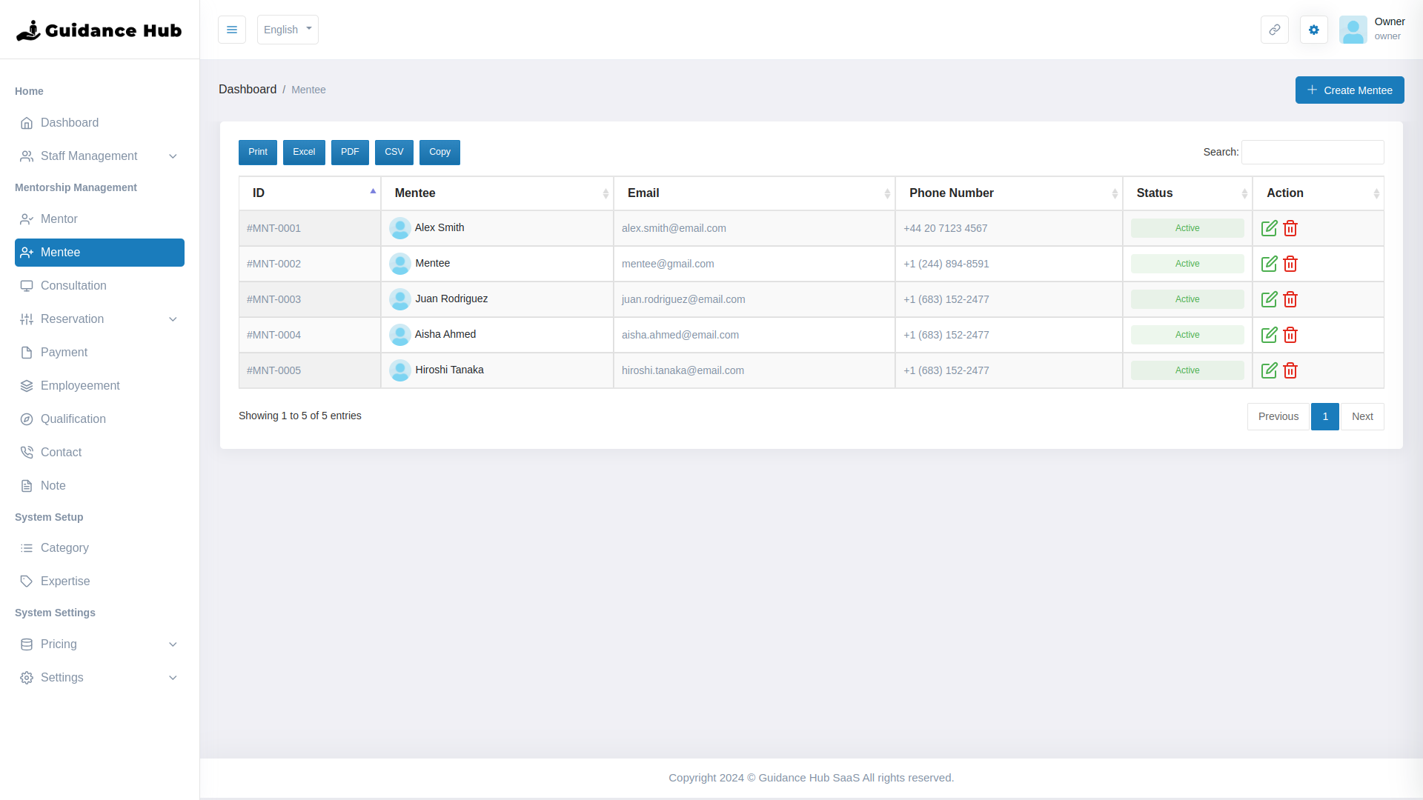Click inside the Search input field
Screen dimensions: 1423x800
(x=1312, y=152)
